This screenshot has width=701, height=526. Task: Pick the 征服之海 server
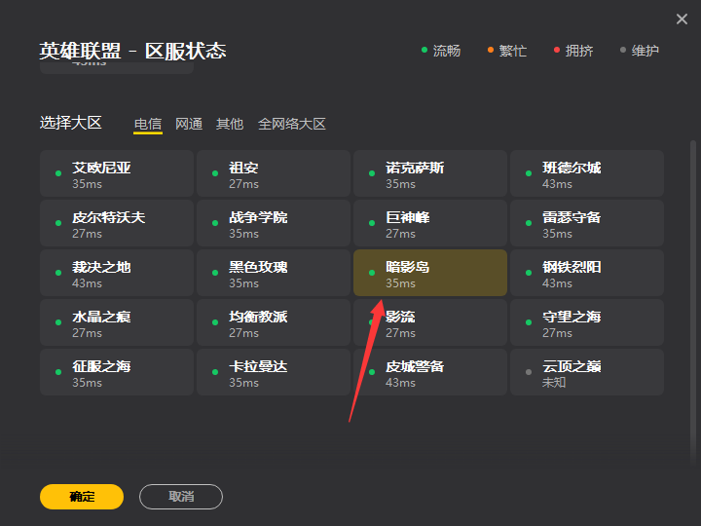click(117, 372)
